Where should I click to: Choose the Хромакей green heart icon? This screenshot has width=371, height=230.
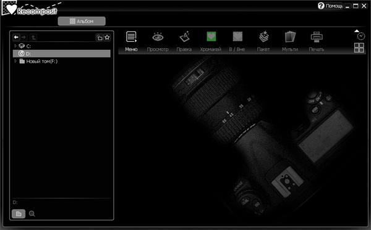tap(211, 37)
